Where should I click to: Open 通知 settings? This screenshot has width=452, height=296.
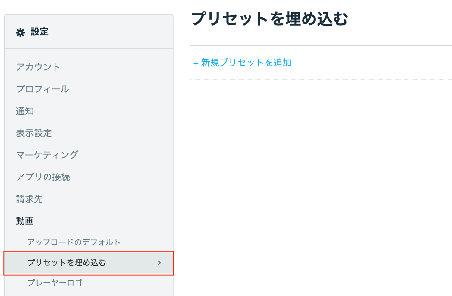(x=25, y=111)
